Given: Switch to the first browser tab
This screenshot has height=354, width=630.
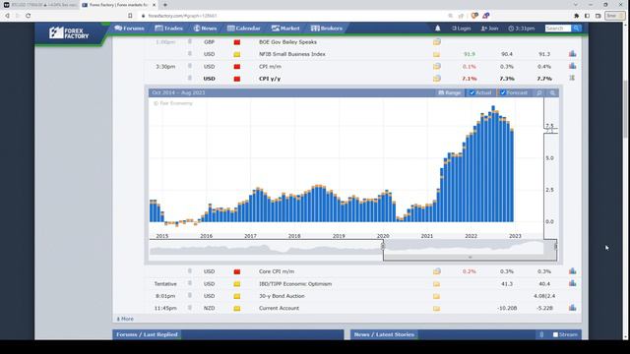Looking at the screenshot, I should pos(39,5).
